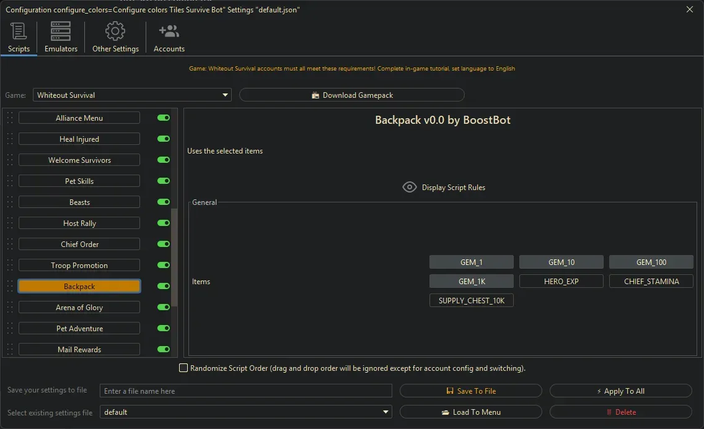This screenshot has height=429, width=704.
Task: Click the drag handle beside Pet Skills
Action: coord(9,181)
